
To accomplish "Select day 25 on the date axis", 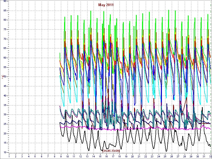I will coord(165,157).
